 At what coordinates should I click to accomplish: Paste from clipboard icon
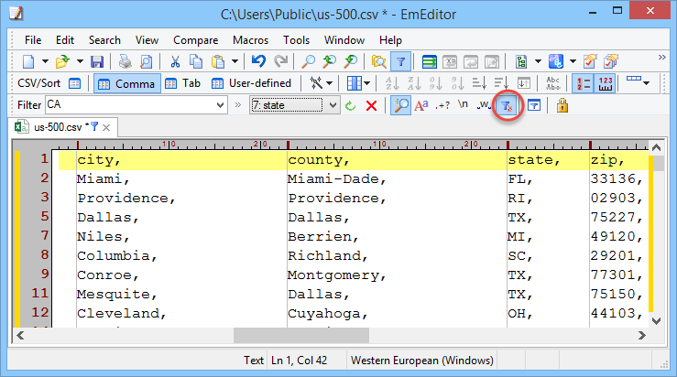(x=218, y=61)
